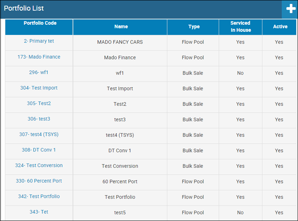Open portfolio 304- Test Import
Screen dimensions: 298x221
click(x=39, y=88)
